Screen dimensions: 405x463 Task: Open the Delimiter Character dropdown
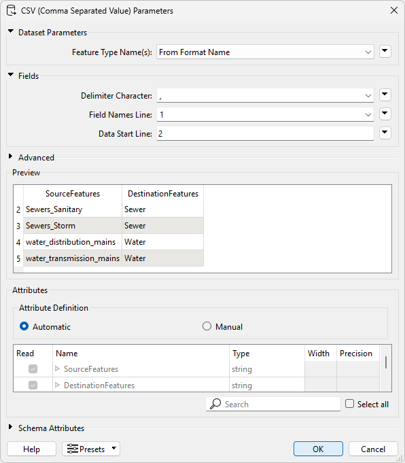tap(265, 95)
